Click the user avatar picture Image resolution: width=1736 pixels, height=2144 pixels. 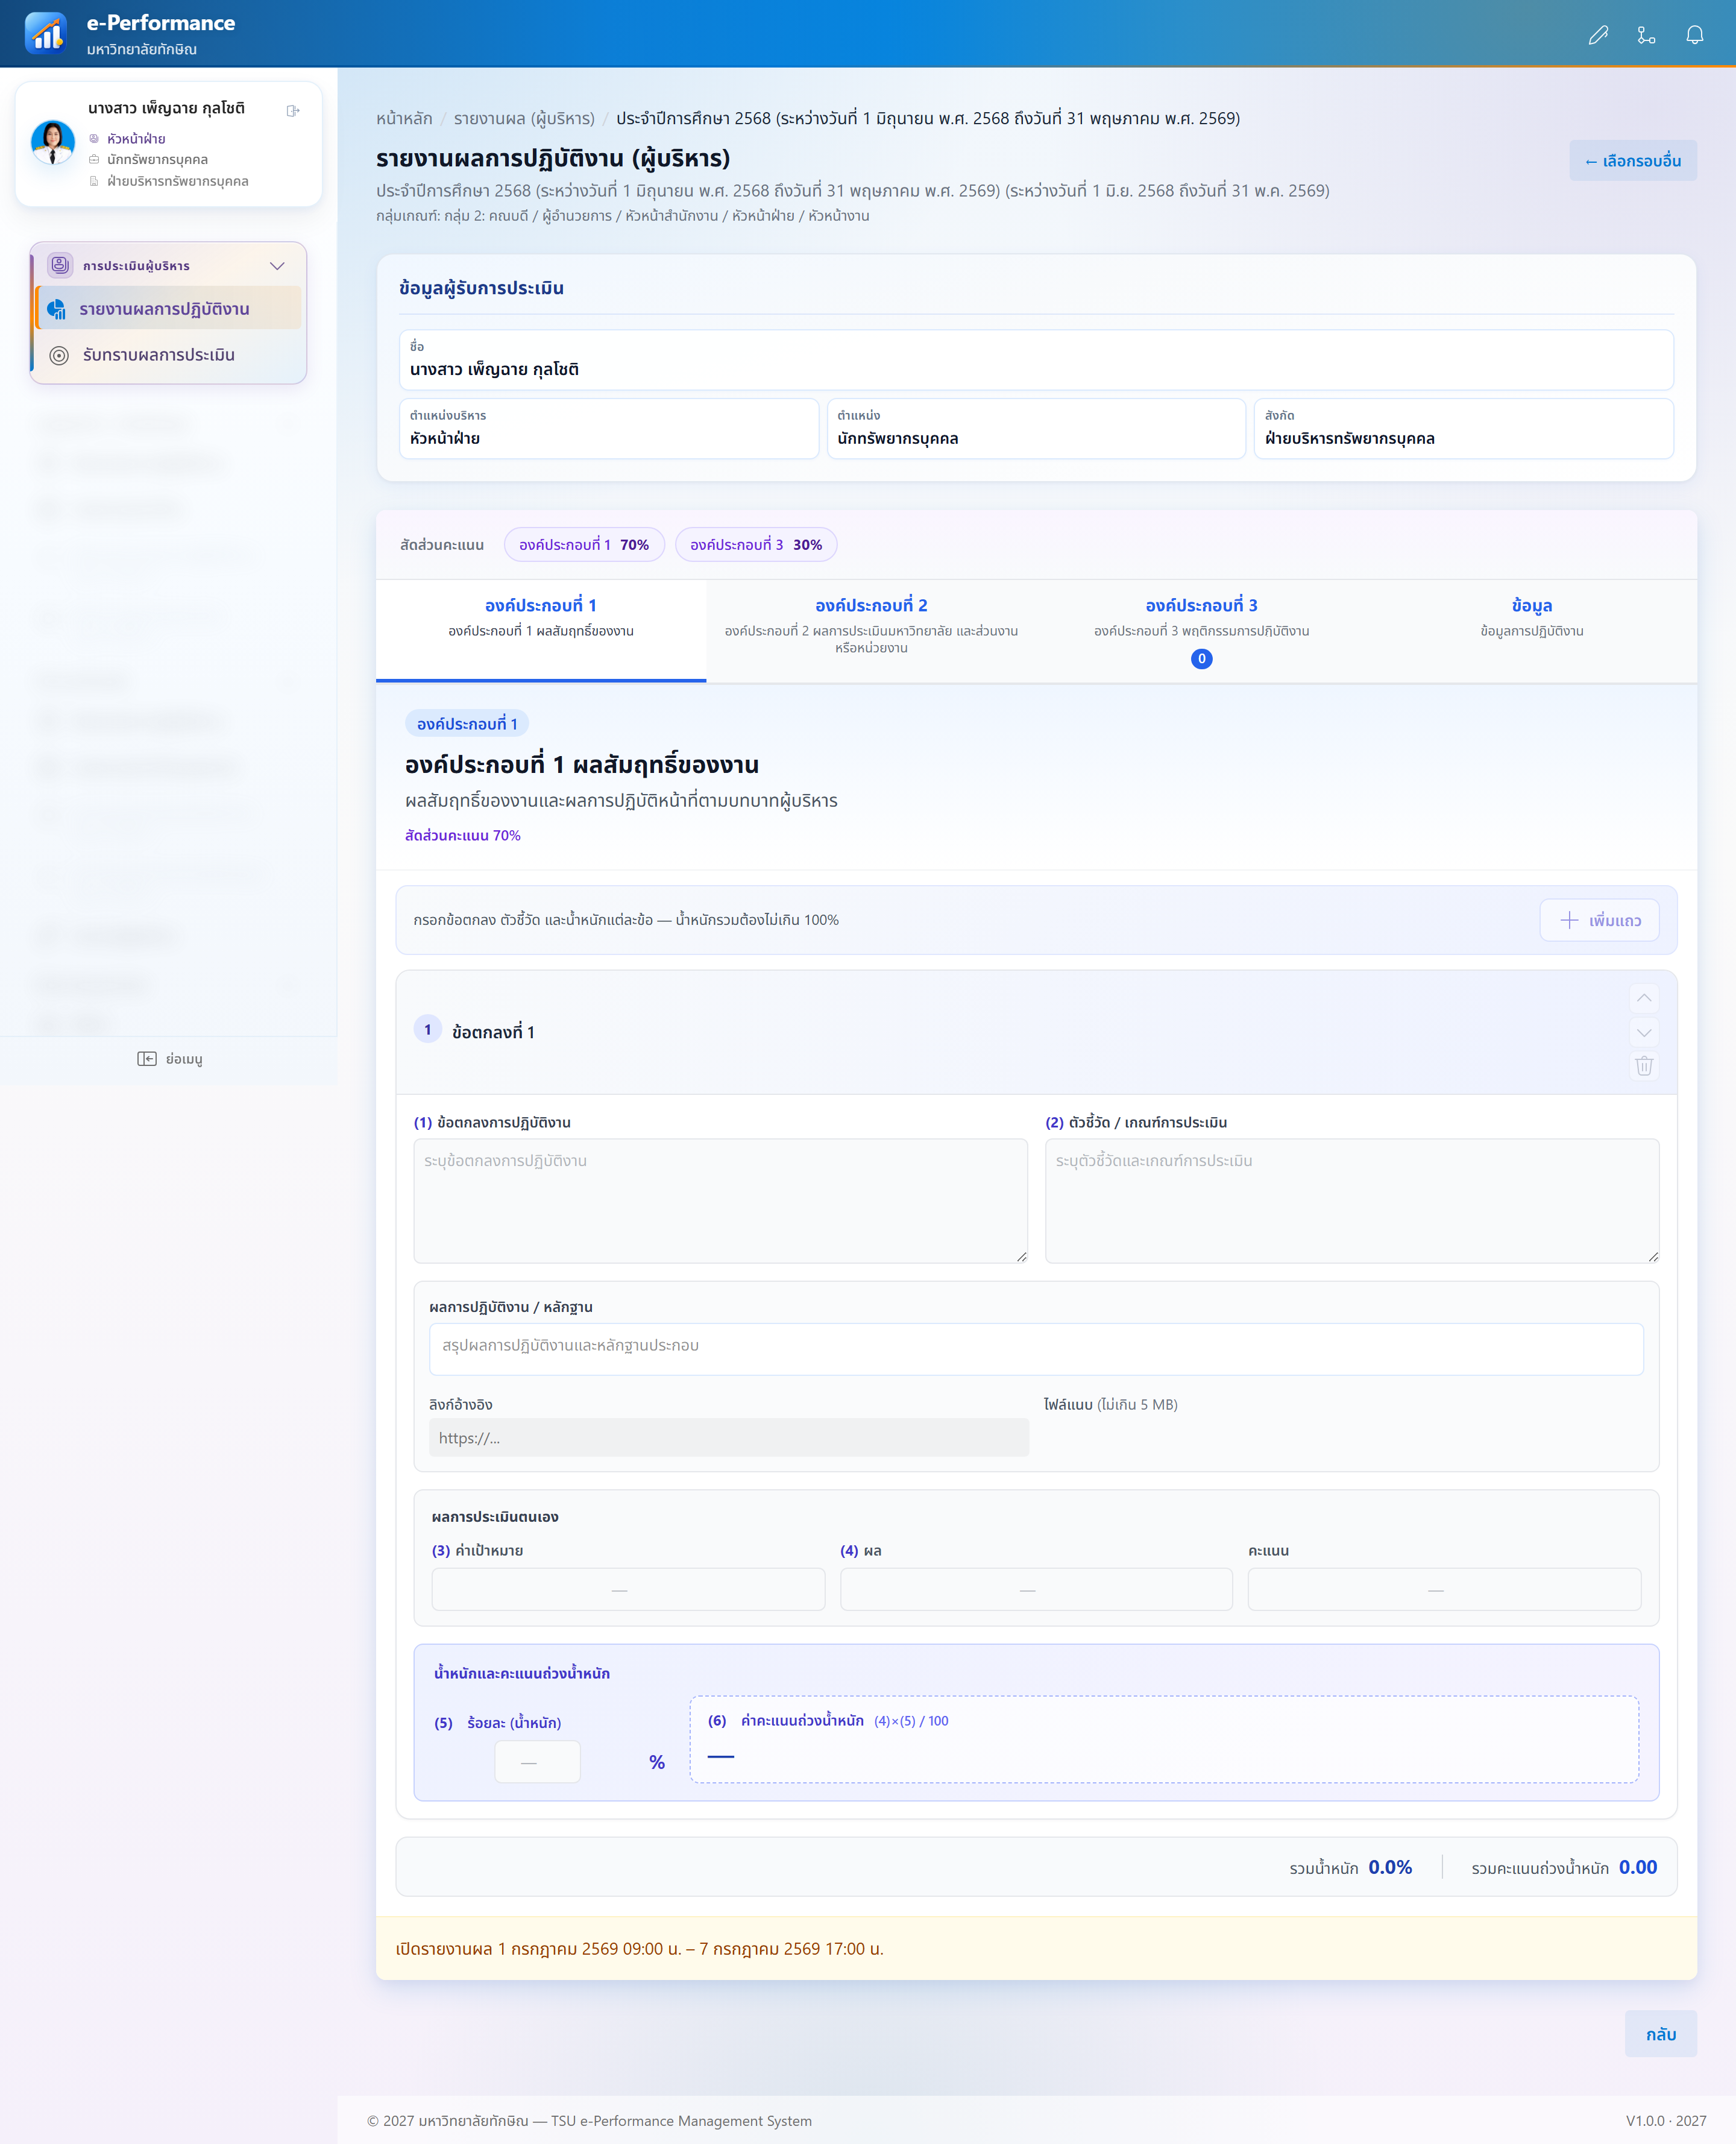(x=53, y=143)
